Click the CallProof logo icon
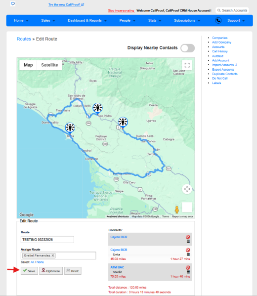257x296 pixels. click(x=13, y=3)
